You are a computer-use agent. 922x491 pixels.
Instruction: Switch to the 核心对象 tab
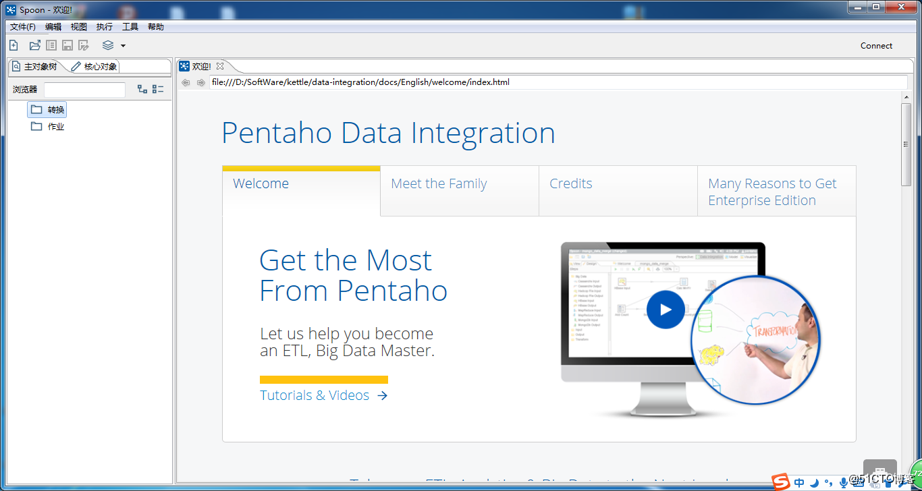(x=94, y=67)
